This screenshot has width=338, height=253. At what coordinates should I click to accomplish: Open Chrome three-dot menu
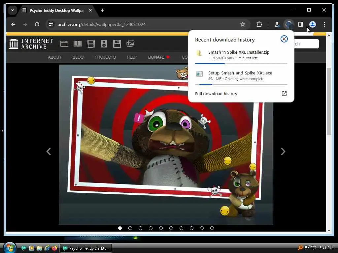[324, 24]
